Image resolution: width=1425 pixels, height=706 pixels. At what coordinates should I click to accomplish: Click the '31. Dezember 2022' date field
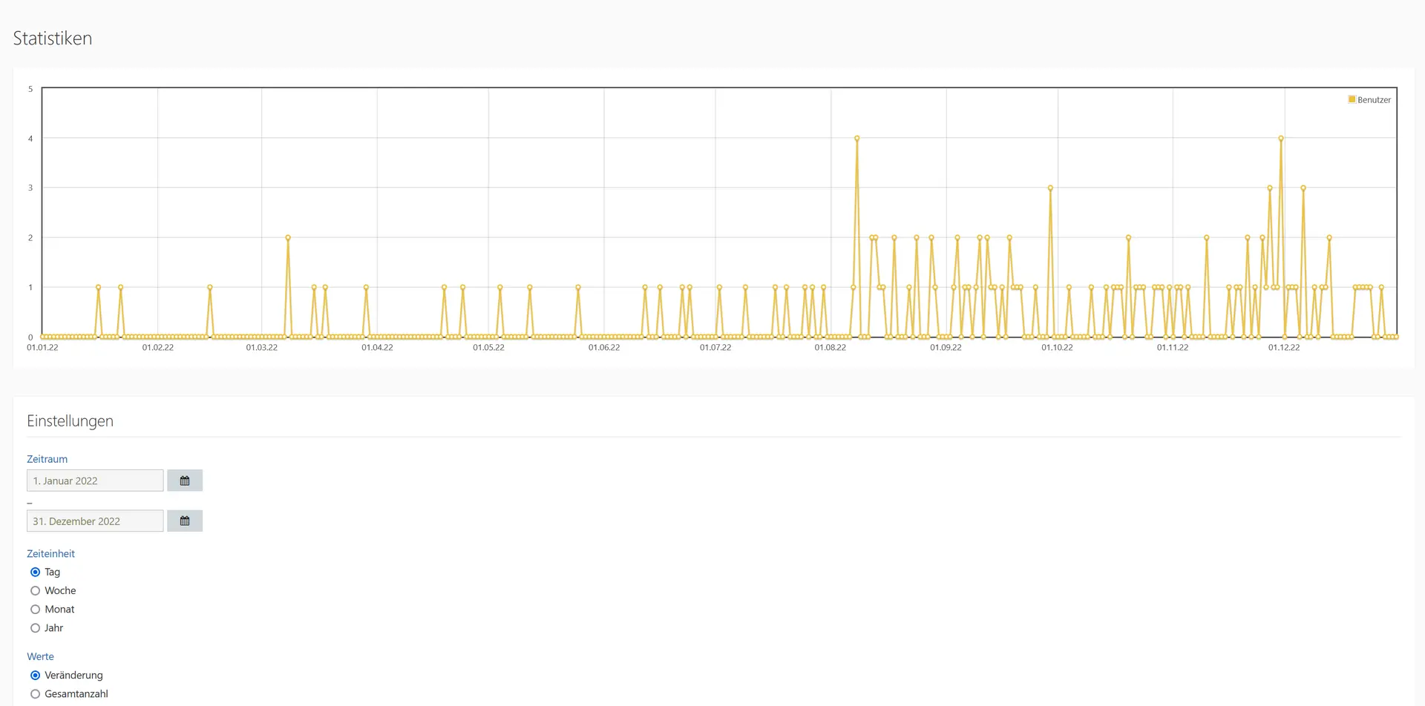(95, 521)
